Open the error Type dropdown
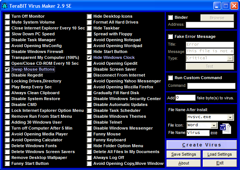240x170 pixels. 230,58
